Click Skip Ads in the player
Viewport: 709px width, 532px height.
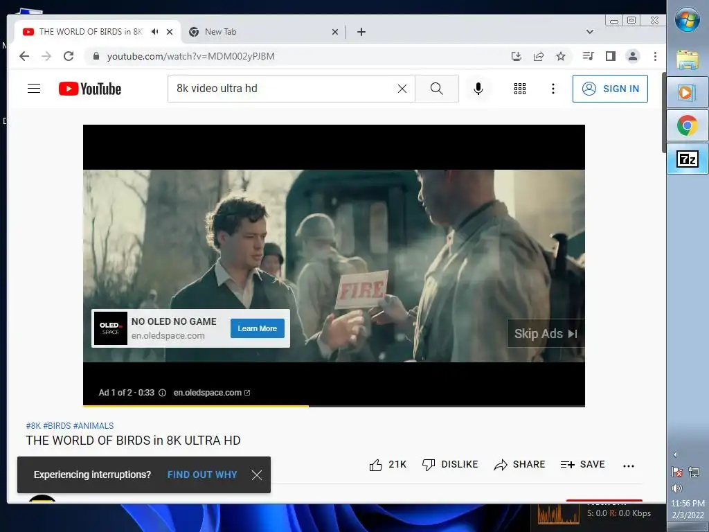tap(546, 333)
